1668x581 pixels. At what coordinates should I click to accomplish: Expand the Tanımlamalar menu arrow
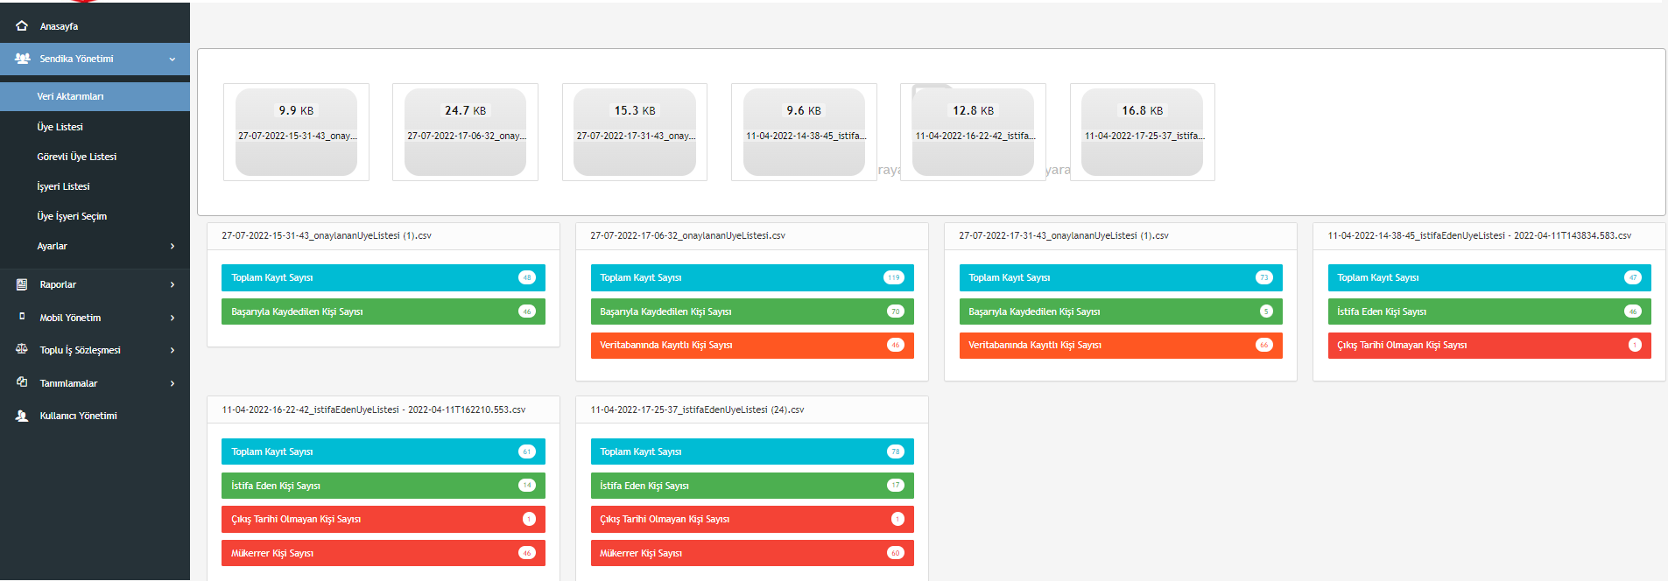172,383
